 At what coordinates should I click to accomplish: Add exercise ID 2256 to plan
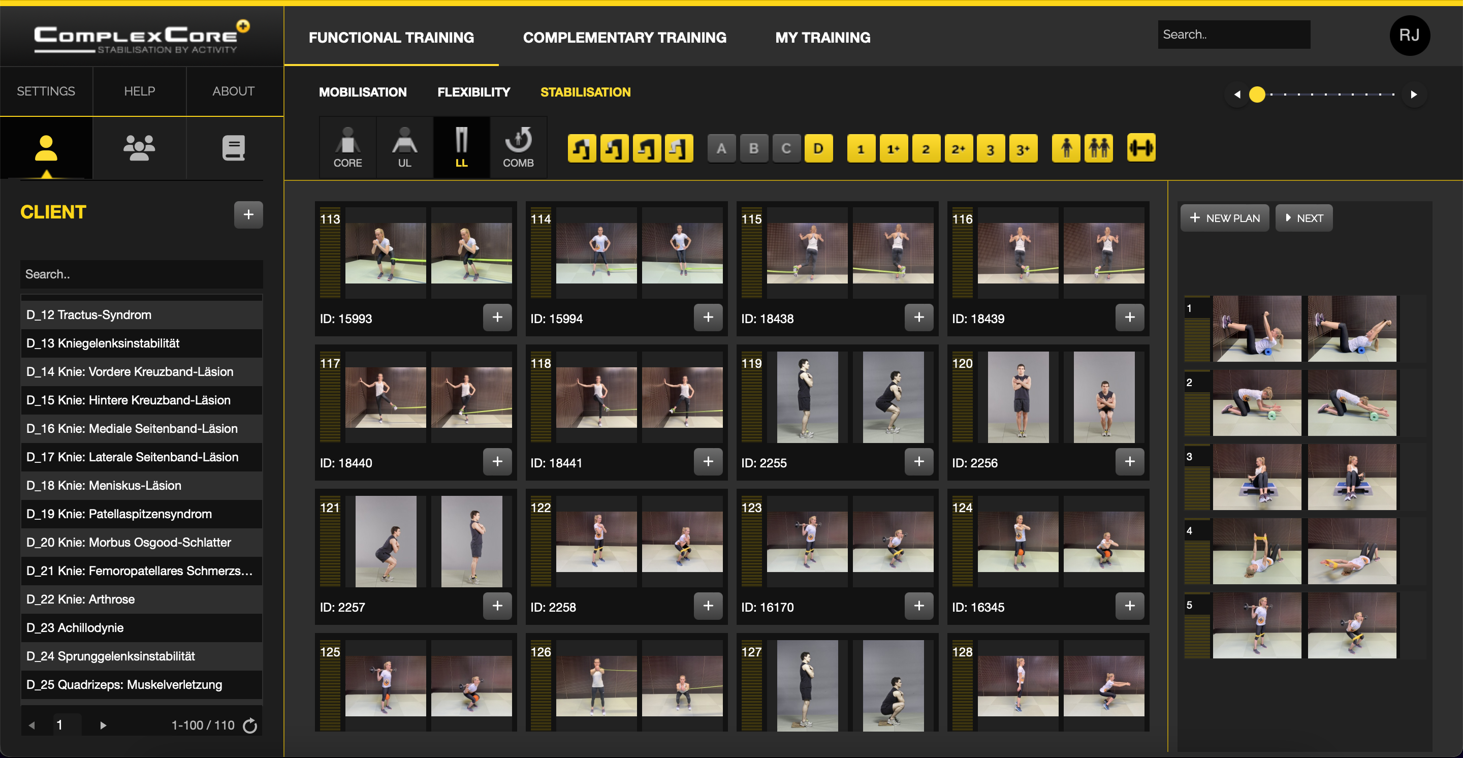(1129, 461)
